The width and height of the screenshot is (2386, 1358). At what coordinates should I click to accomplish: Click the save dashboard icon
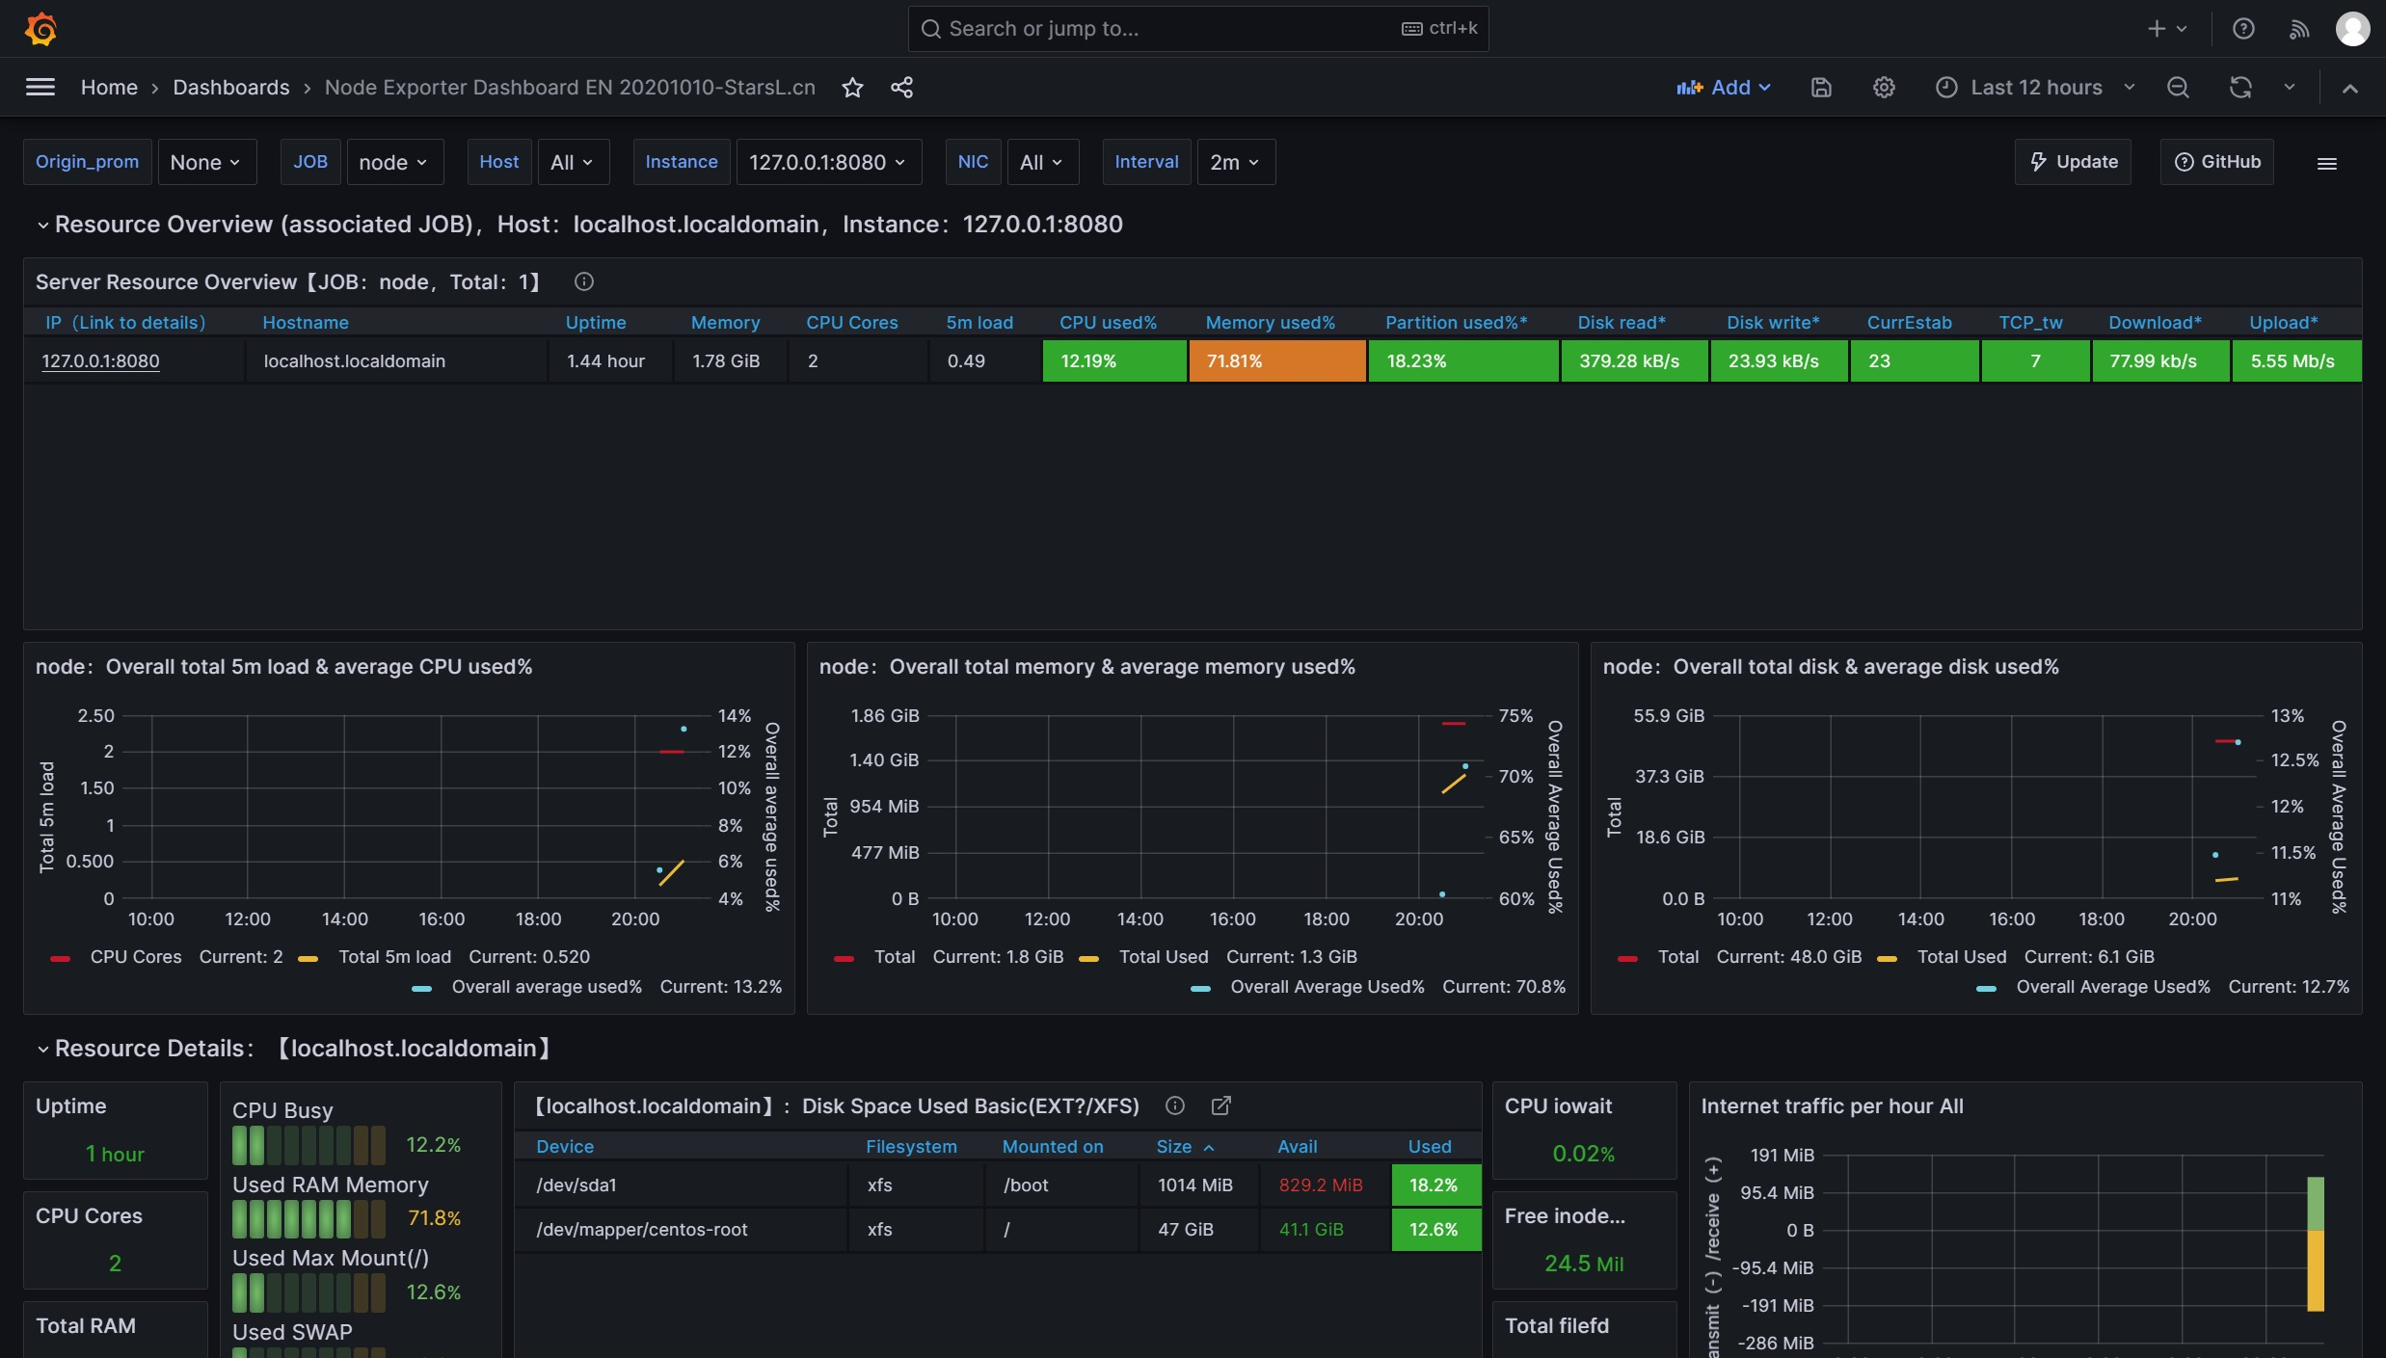pos(1821,88)
